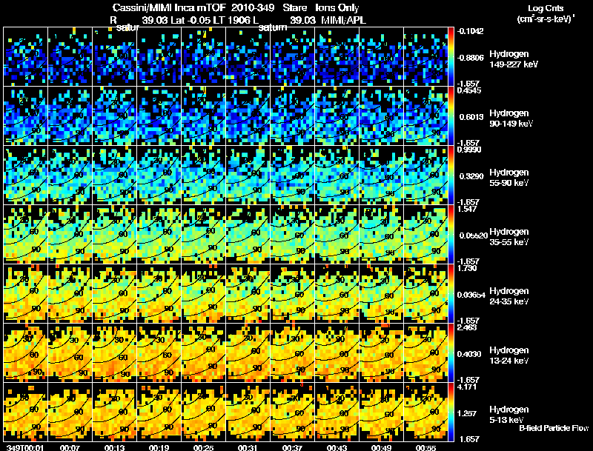Screen dimensions: 593x451
Task: Select the "2010-349" date in the header
Action: [253, 8]
